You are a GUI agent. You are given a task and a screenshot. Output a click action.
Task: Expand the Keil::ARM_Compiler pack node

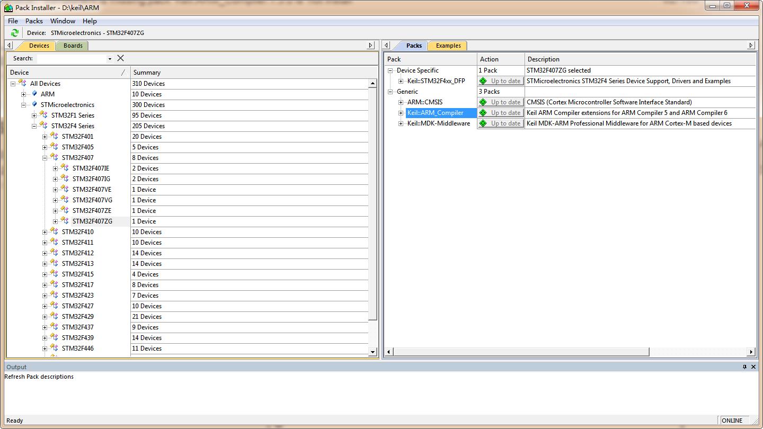[x=401, y=113]
